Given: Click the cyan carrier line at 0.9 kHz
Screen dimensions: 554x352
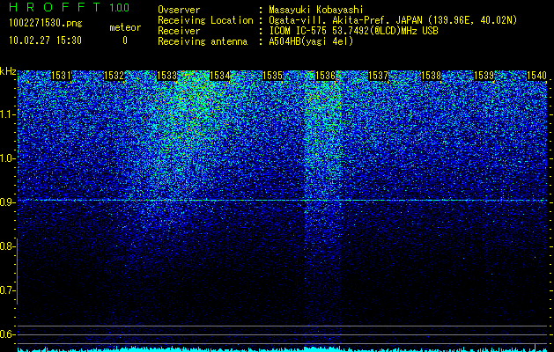Looking at the screenshot, I should point(283,200).
